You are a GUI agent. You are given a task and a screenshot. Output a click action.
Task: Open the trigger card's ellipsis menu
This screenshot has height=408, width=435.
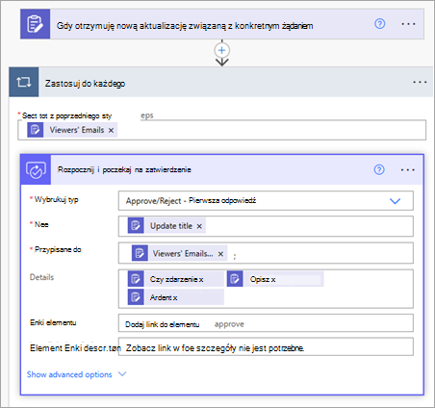408,24
